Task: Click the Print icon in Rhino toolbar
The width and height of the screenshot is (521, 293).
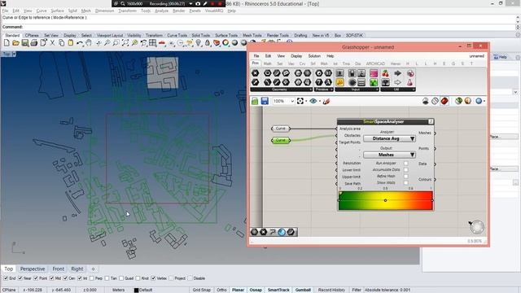Action: 34,43
